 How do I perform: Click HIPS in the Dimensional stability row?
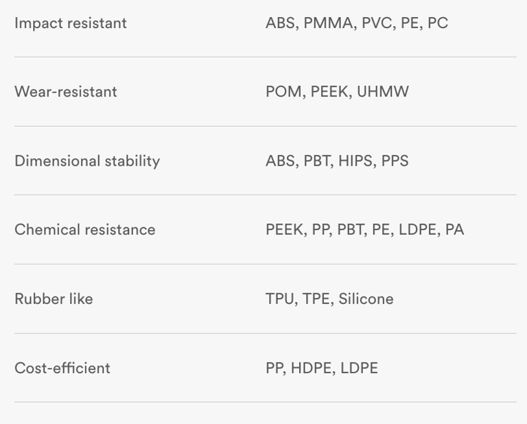355,161
